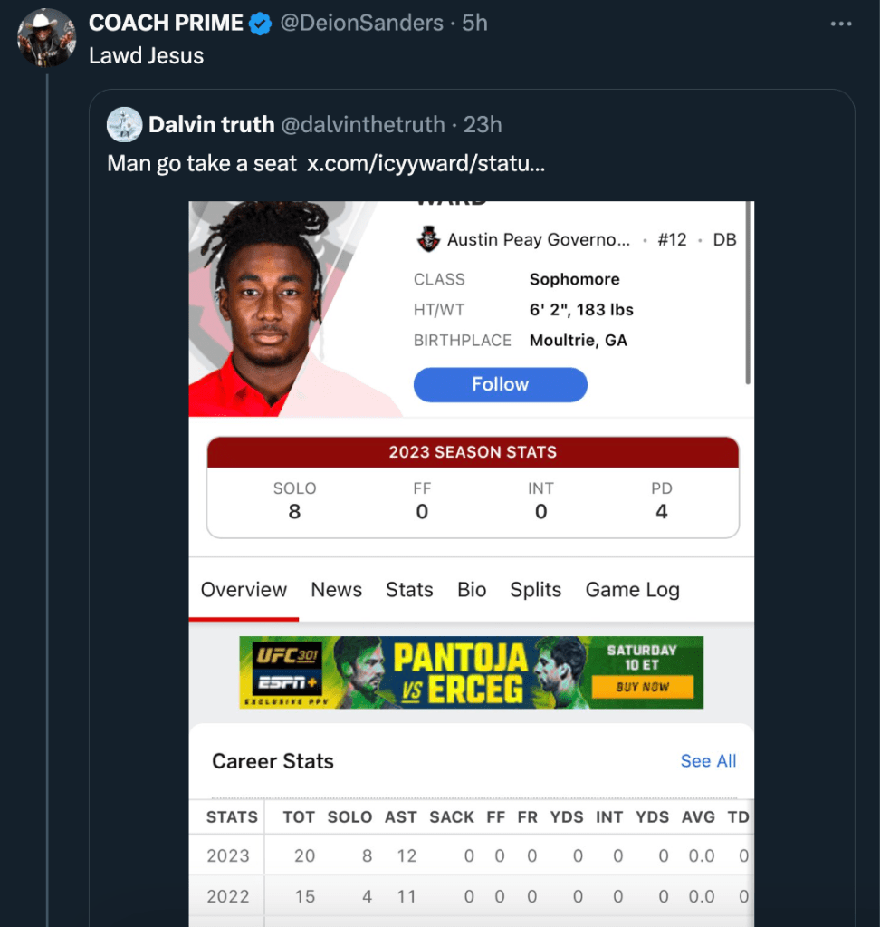Open the Game Log tab

[x=632, y=590]
